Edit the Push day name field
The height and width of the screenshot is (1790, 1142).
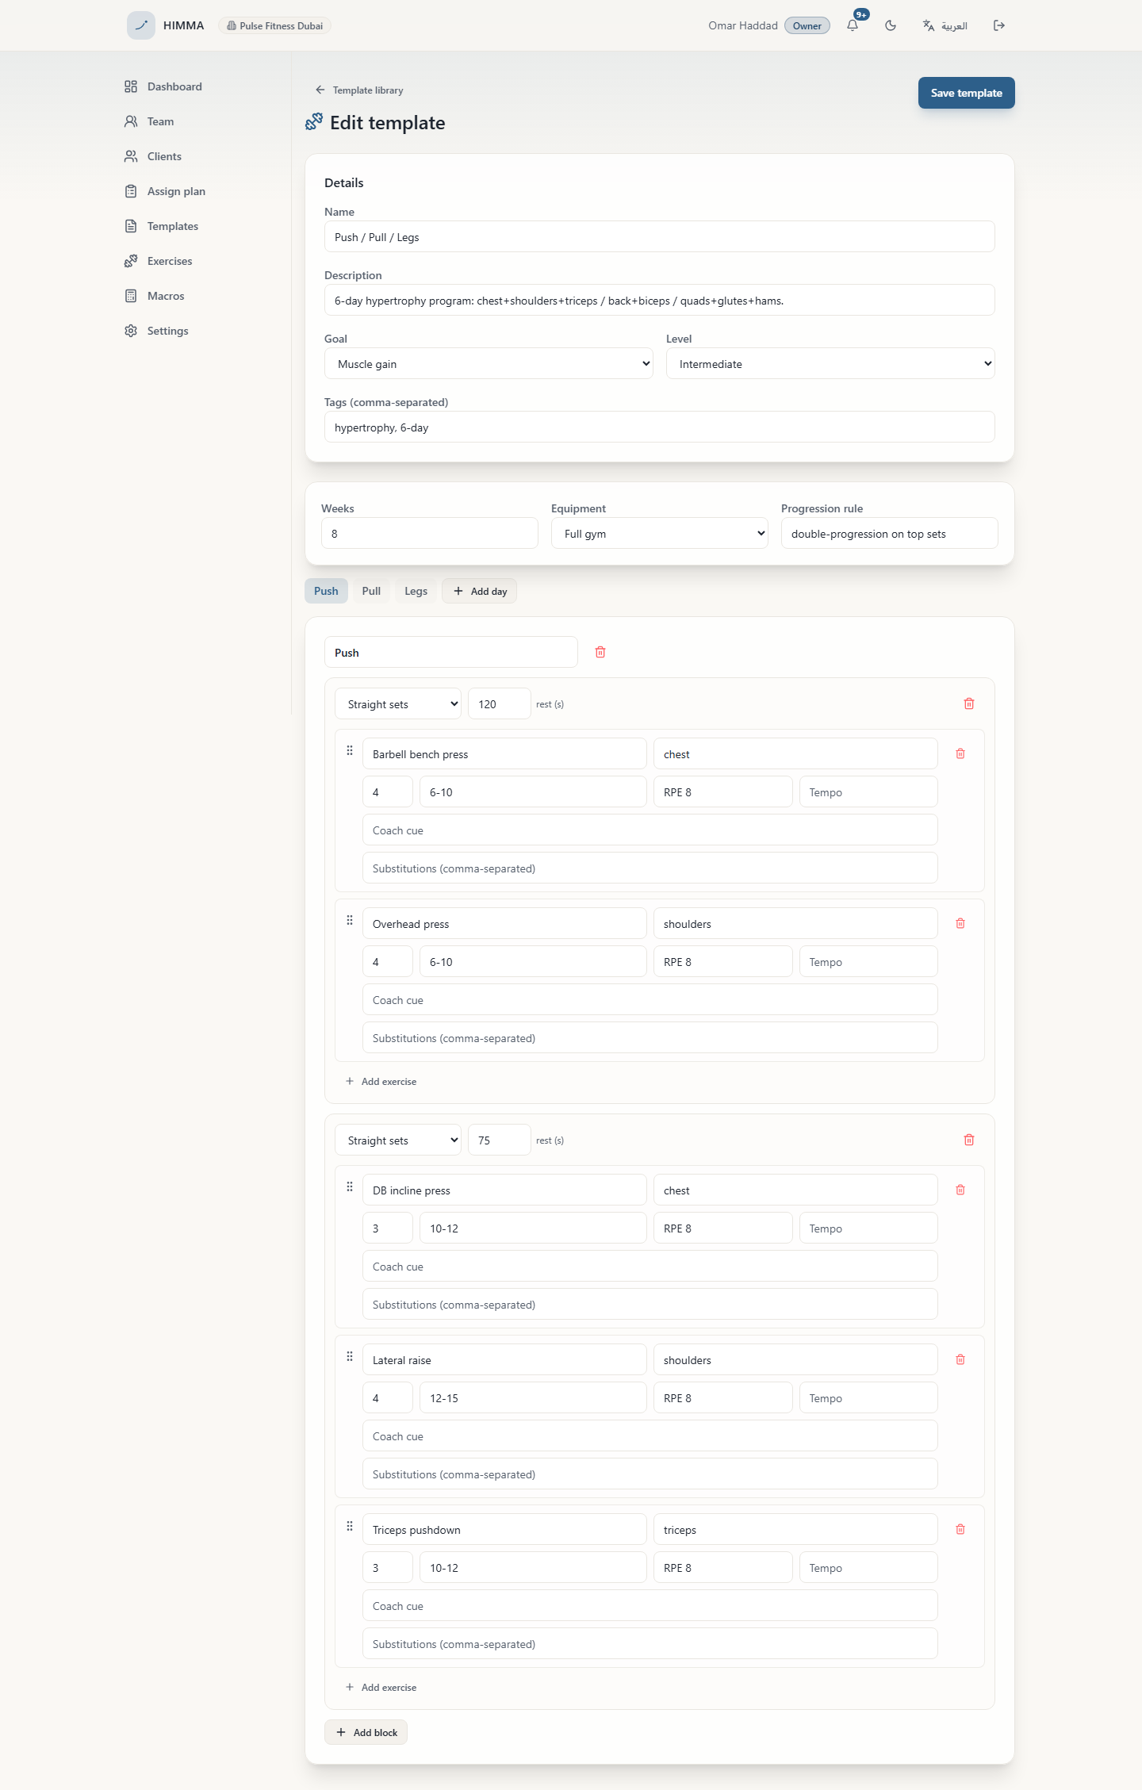tap(451, 652)
